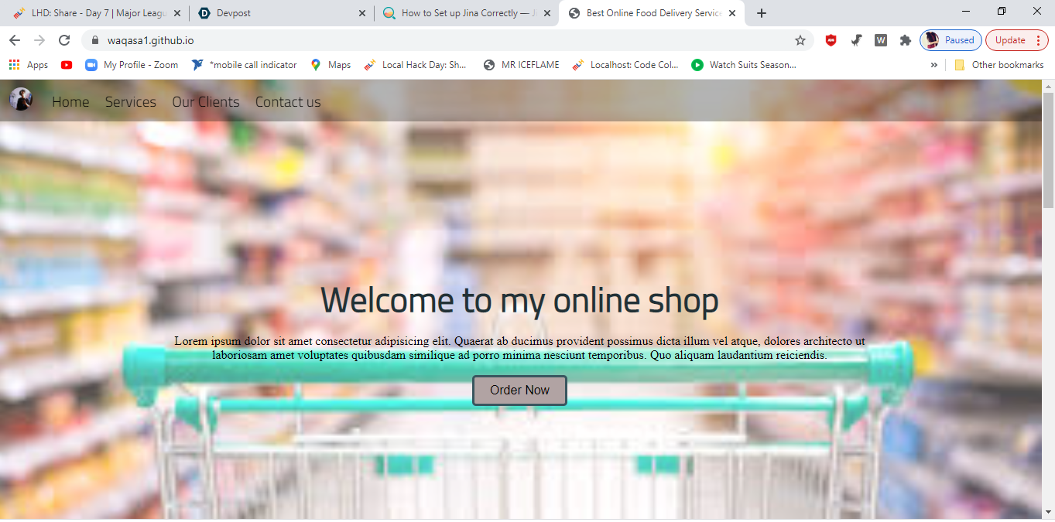The image size is (1055, 522).
Task: Click the vertical page scrollbar thumb
Action: (1048, 150)
